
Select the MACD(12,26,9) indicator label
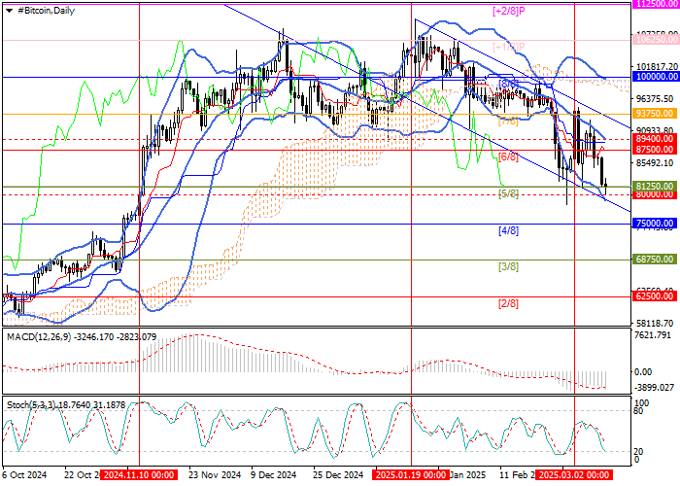coord(38,336)
